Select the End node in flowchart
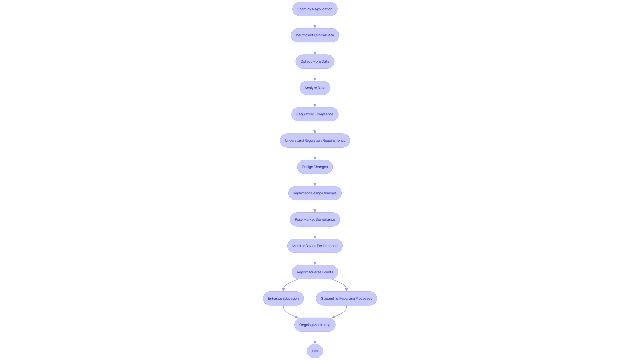 tap(315, 351)
